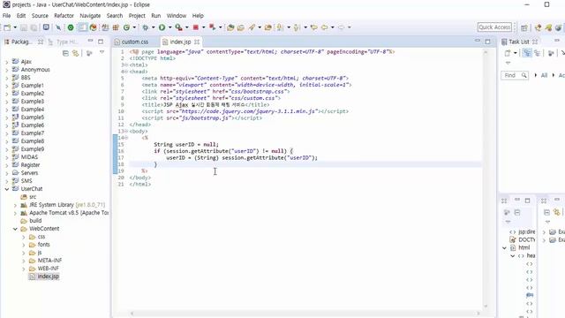This screenshot has width=565, height=318.
Task: Expand the MIDAS project
Action: click(x=6, y=157)
